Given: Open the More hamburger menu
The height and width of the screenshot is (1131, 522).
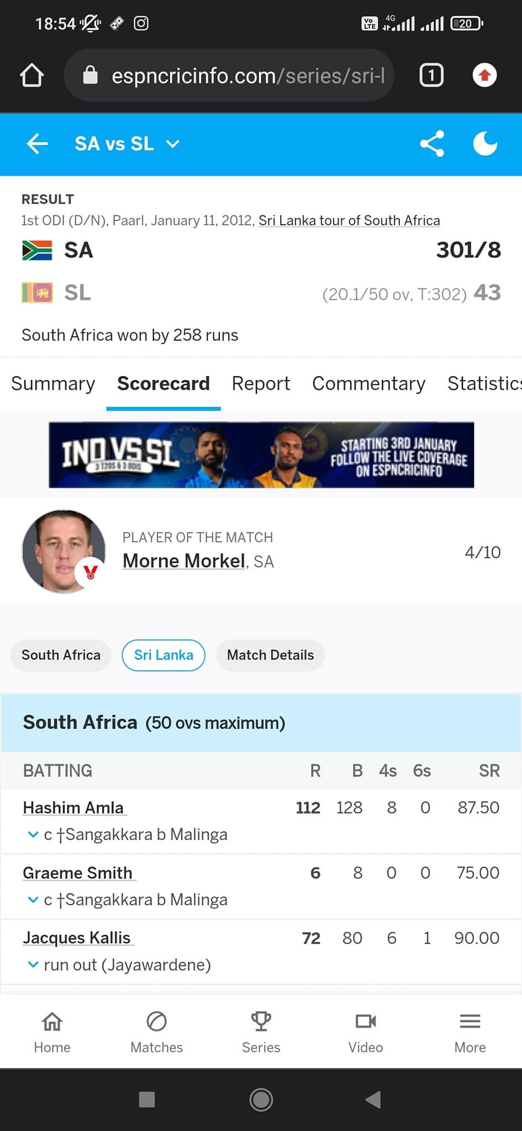Looking at the screenshot, I should [470, 1032].
